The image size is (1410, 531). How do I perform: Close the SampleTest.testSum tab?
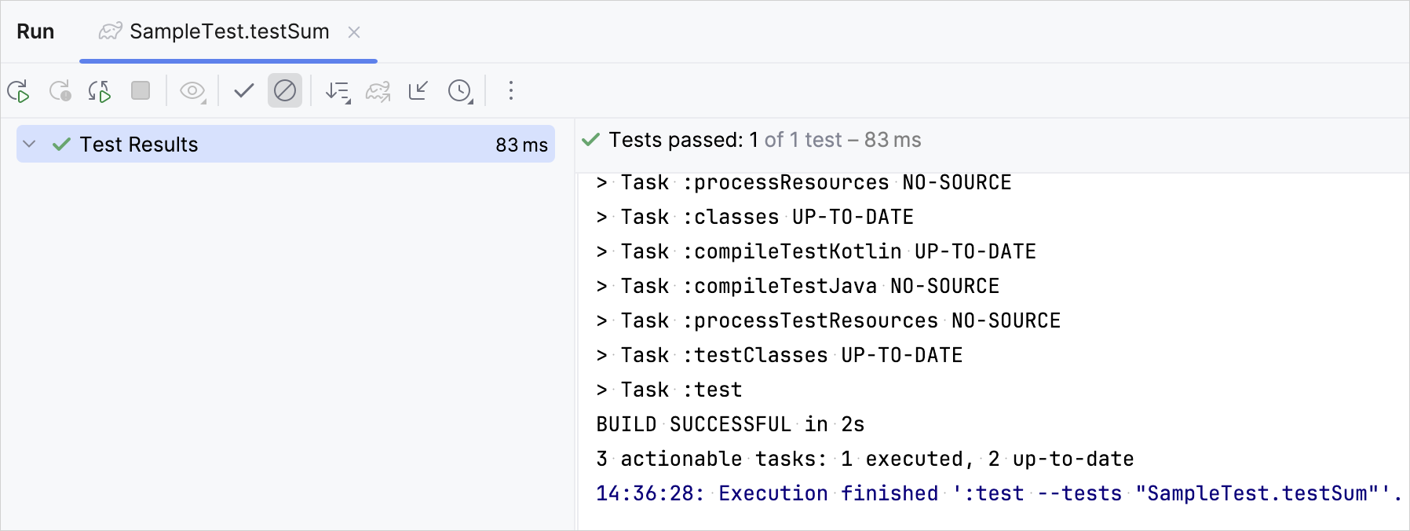[x=355, y=32]
